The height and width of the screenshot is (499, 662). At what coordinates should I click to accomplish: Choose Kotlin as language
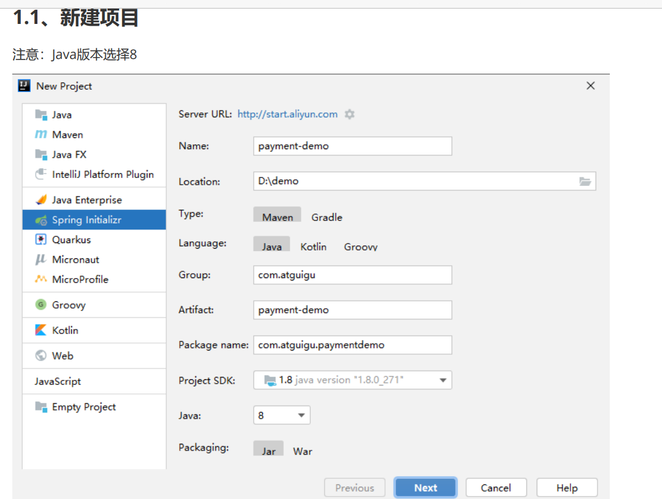313,247
